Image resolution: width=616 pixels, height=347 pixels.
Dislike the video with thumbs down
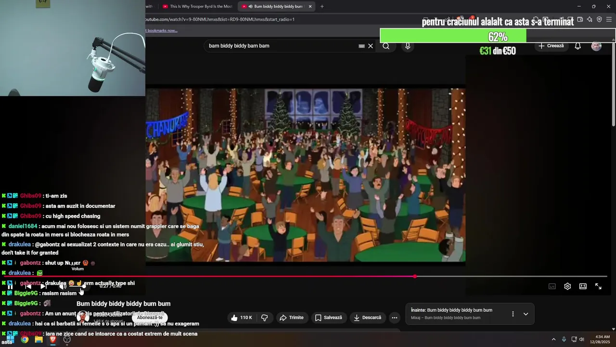(265, 318)
